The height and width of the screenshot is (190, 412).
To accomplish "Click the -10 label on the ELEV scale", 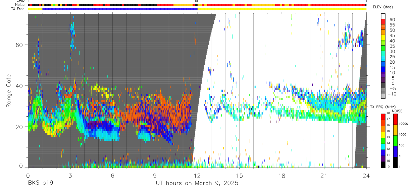I will (392, 94).
